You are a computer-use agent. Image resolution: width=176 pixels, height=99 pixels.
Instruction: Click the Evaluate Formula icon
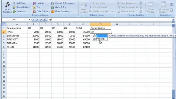coord(141,11)
